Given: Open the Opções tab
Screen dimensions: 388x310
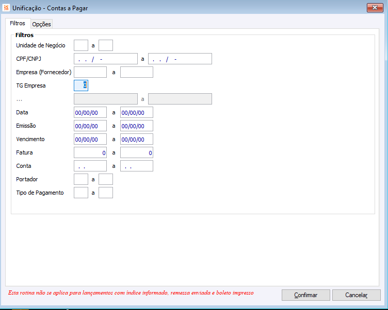Looking at the screenshot, I should [42, 24].
